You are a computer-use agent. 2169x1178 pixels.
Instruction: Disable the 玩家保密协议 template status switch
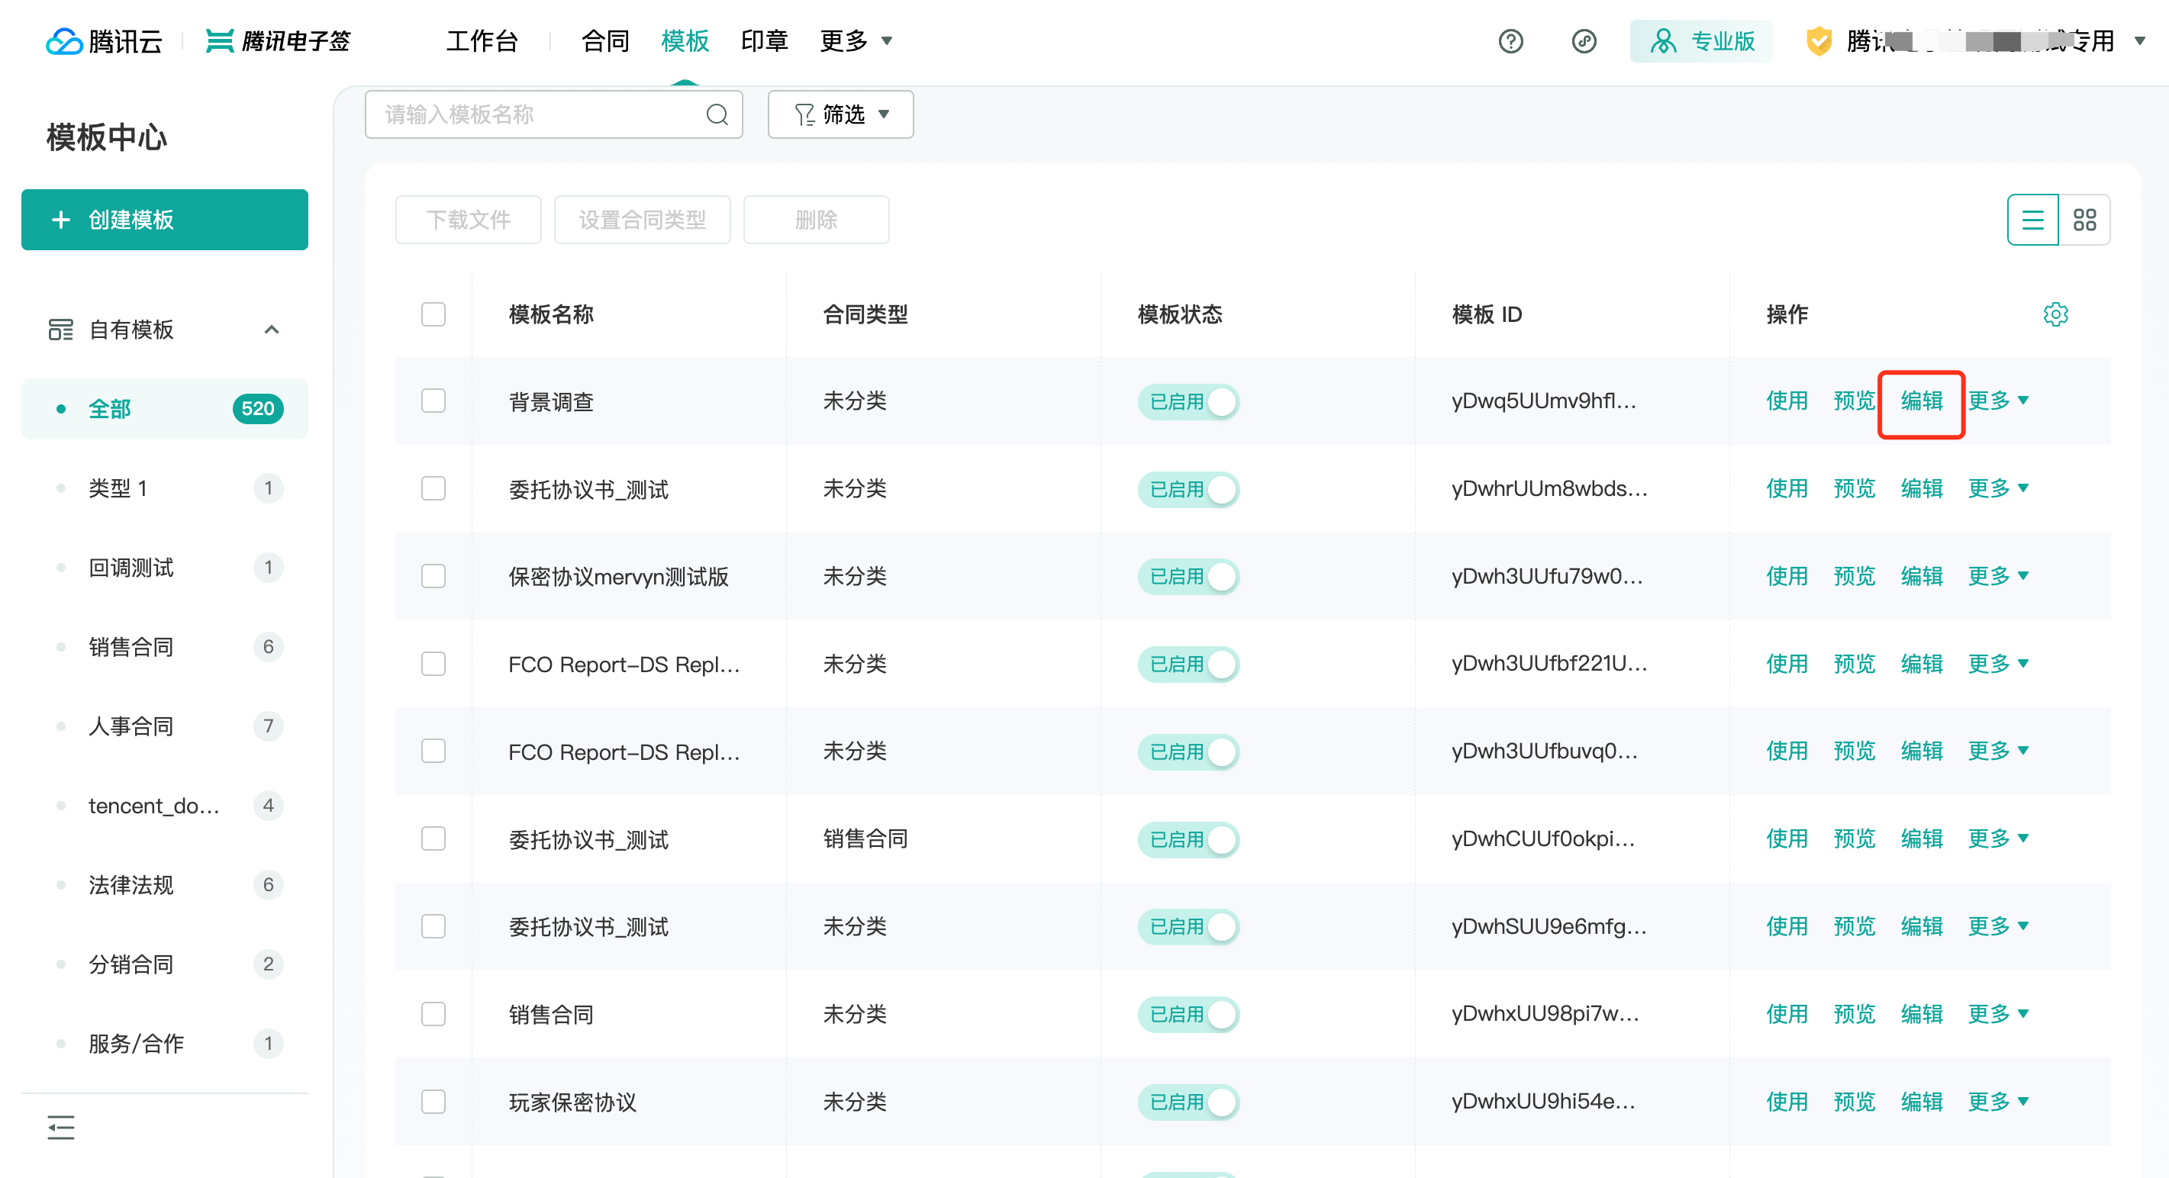click(1188, 1102)
